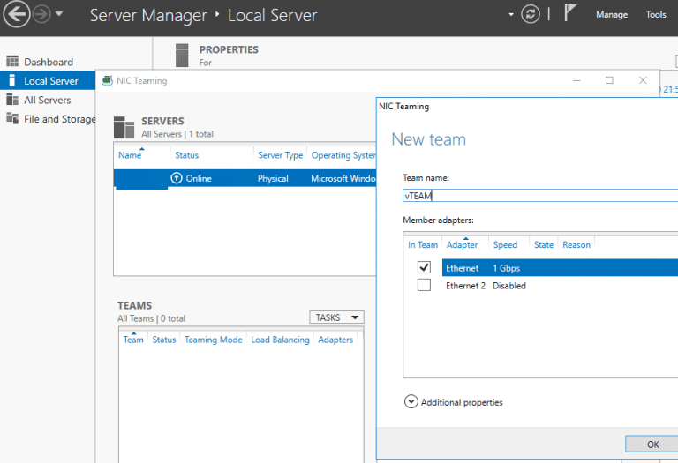Close the NIC Teaming window
Viewport: 678px width, 463px height.
coord(643,80)
